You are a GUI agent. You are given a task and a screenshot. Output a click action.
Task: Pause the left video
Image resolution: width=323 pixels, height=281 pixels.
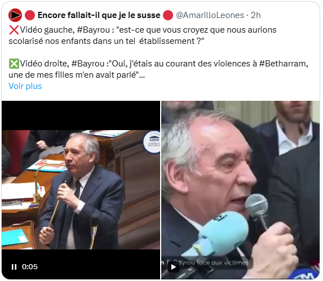[x=14, y=267]
